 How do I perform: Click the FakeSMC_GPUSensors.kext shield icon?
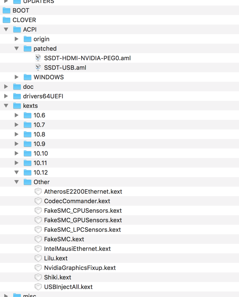pos(38,220)
